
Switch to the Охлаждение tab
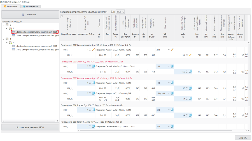click(x=30, y=6)
